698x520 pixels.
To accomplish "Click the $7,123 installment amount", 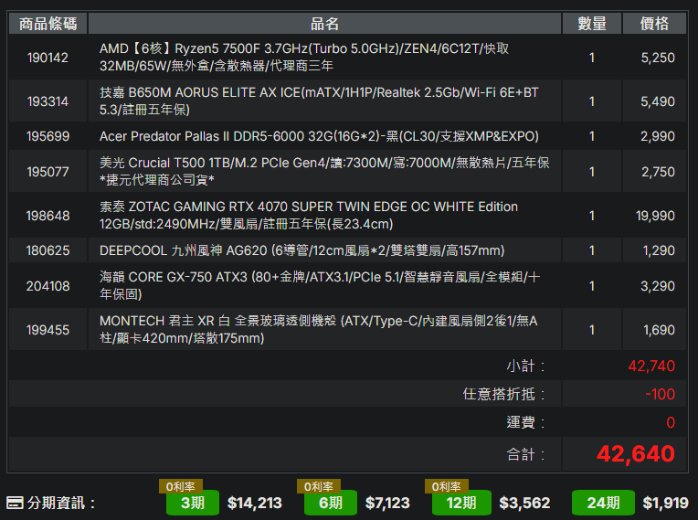I will coord(387,503).
